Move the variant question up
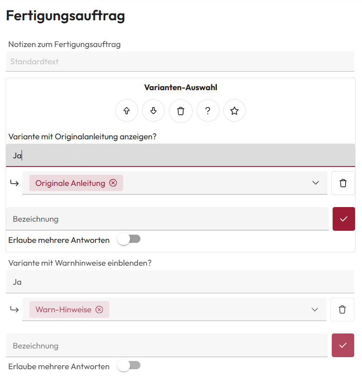The image size is (362, 377). pyautogui.click(x=127, y=110)
